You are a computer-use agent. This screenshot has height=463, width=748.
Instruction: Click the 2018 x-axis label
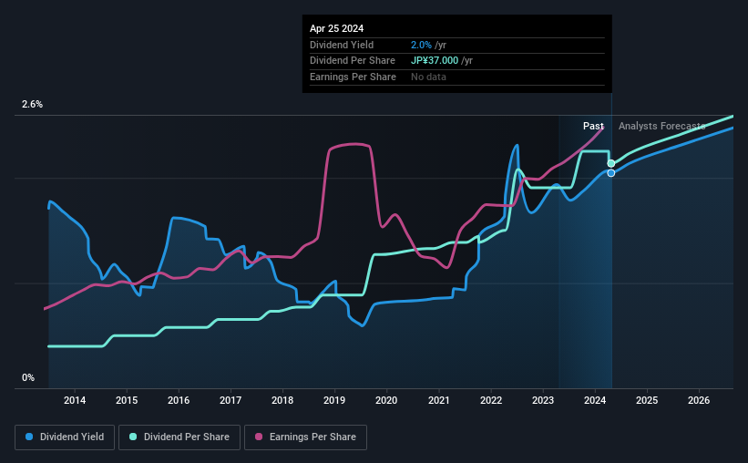pos(282,400)
